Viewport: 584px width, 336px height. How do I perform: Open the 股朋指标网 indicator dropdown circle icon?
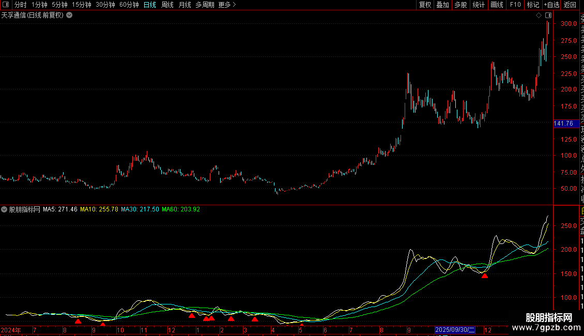(4, 209)
